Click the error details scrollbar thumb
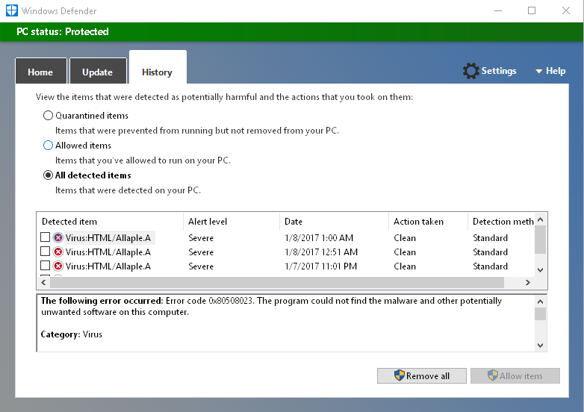Image resolution: width=584 pixels, height=412 pixels. pos(541,313)
